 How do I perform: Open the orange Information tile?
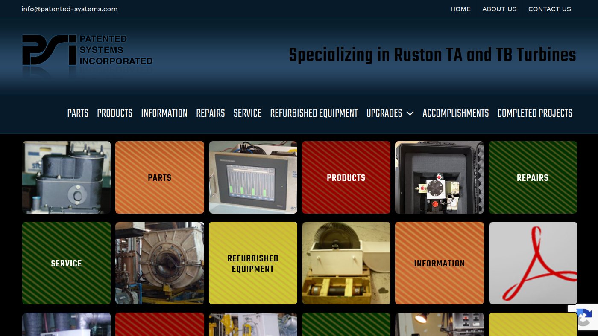point(440,263)
